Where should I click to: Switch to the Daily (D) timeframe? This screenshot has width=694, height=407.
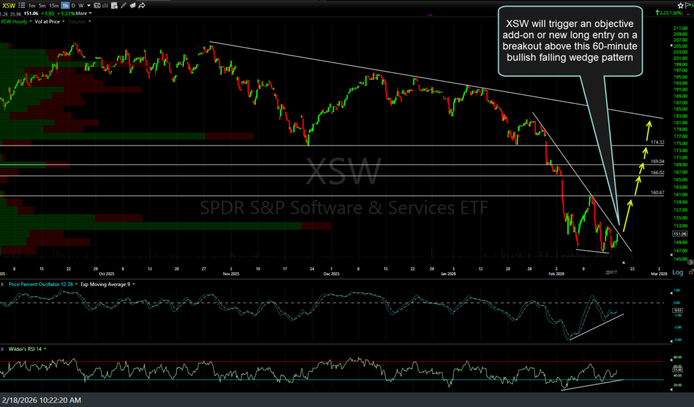(73, 5)
